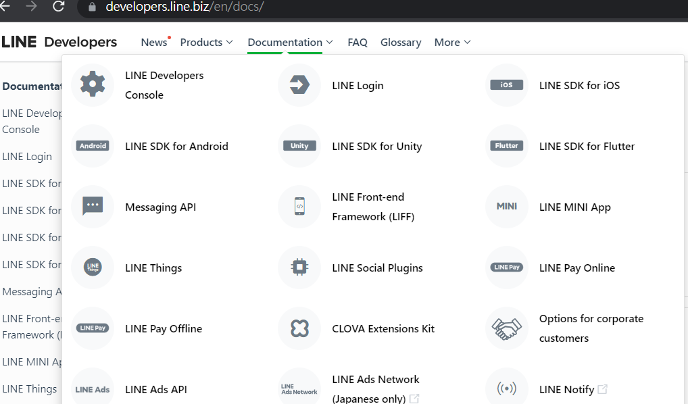Click the Documentation heading in sidebar
688x404 pixels.
(x=32, y=86)
